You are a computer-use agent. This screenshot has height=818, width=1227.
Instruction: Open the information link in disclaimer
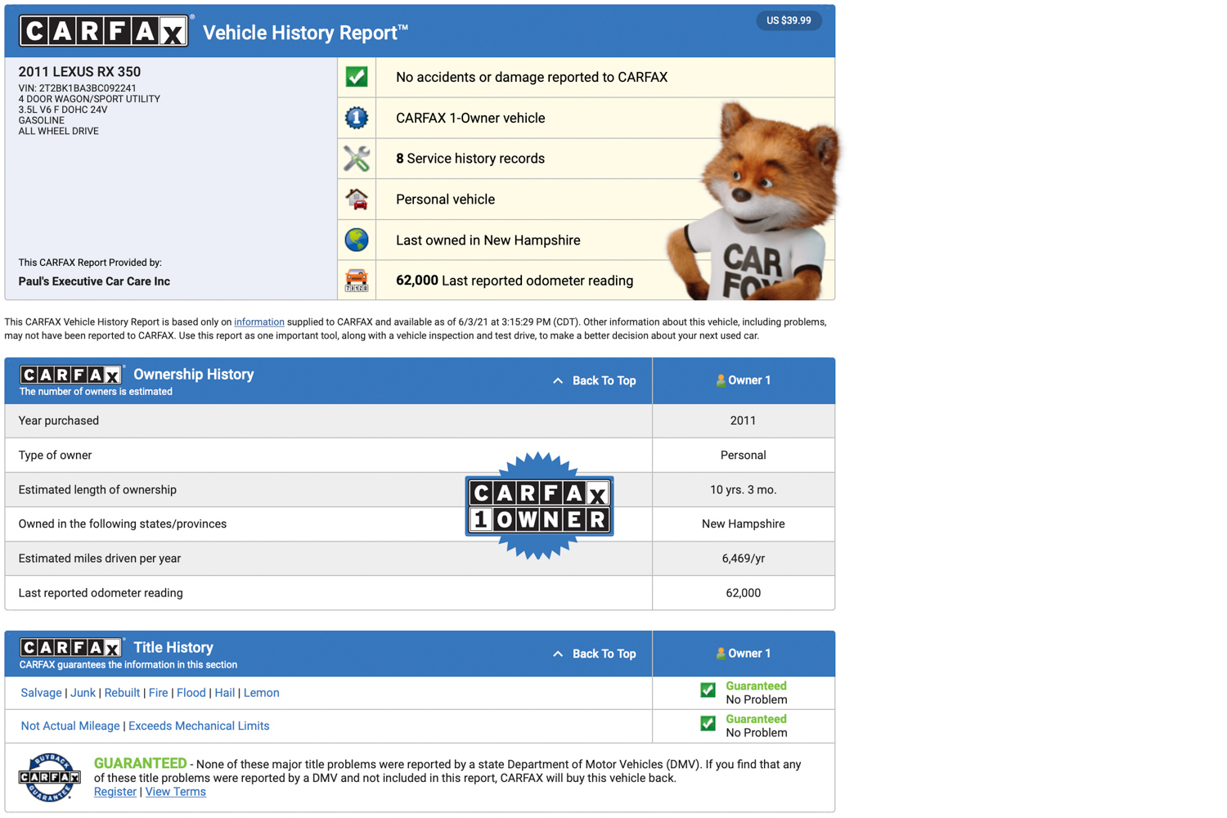click(x=258, y=322)
